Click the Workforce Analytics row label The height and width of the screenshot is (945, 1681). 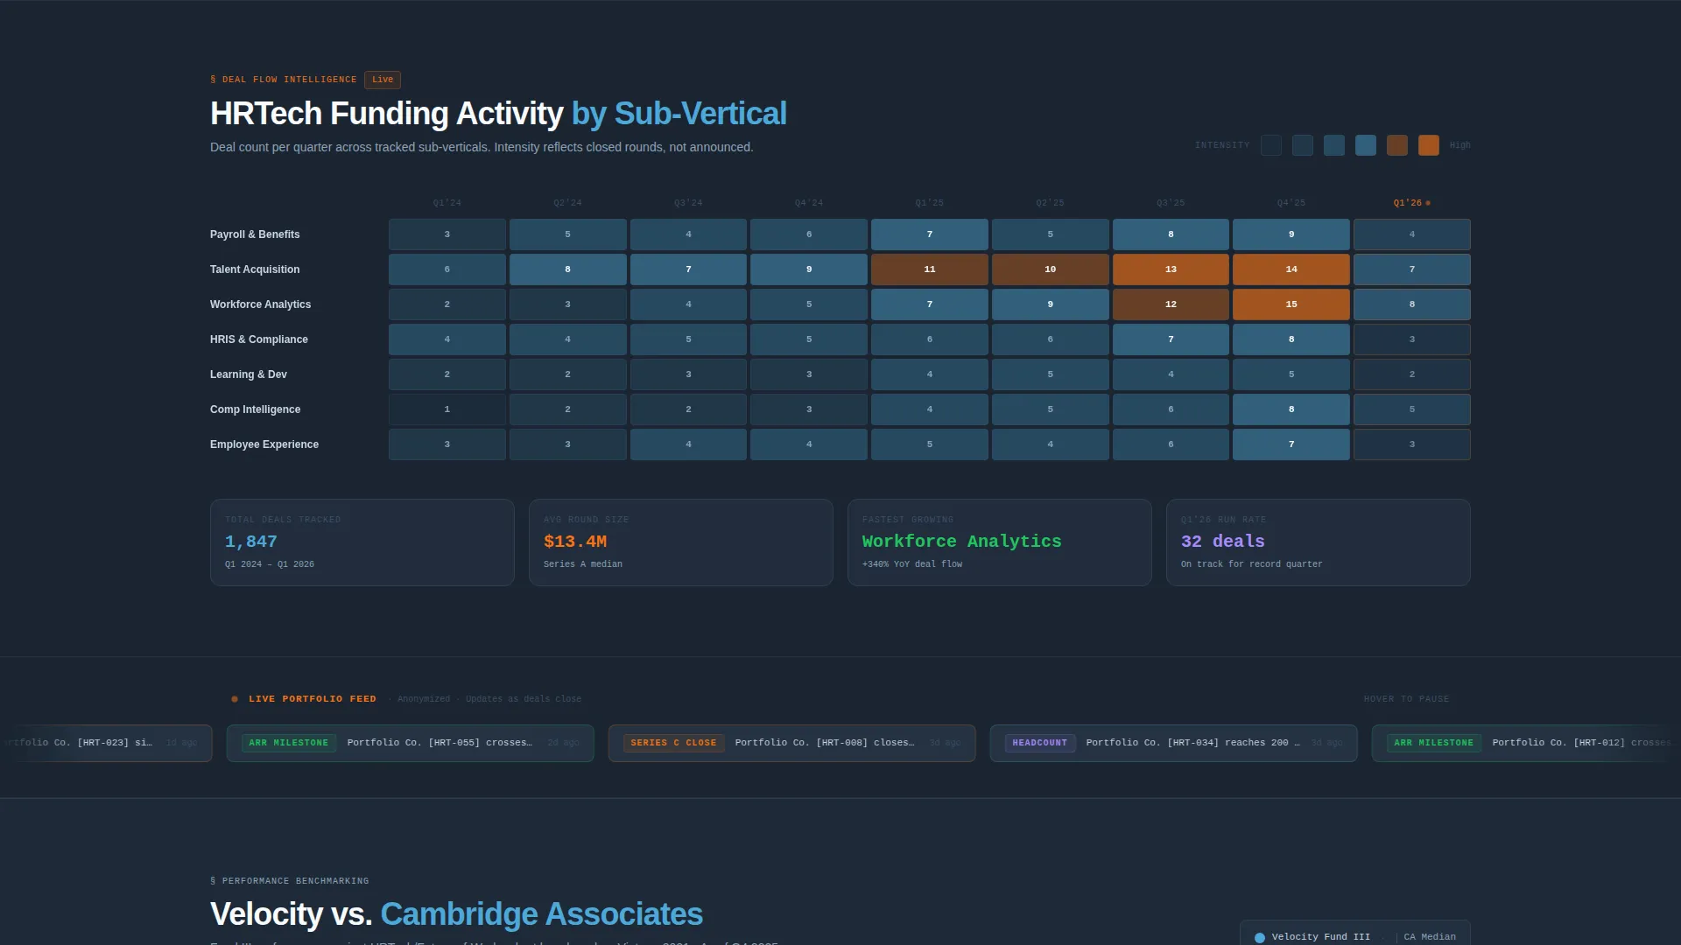tap(260, 304)
